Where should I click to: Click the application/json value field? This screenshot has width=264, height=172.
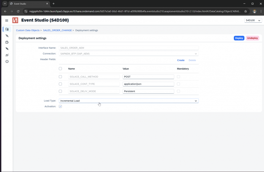coord(148,84)
